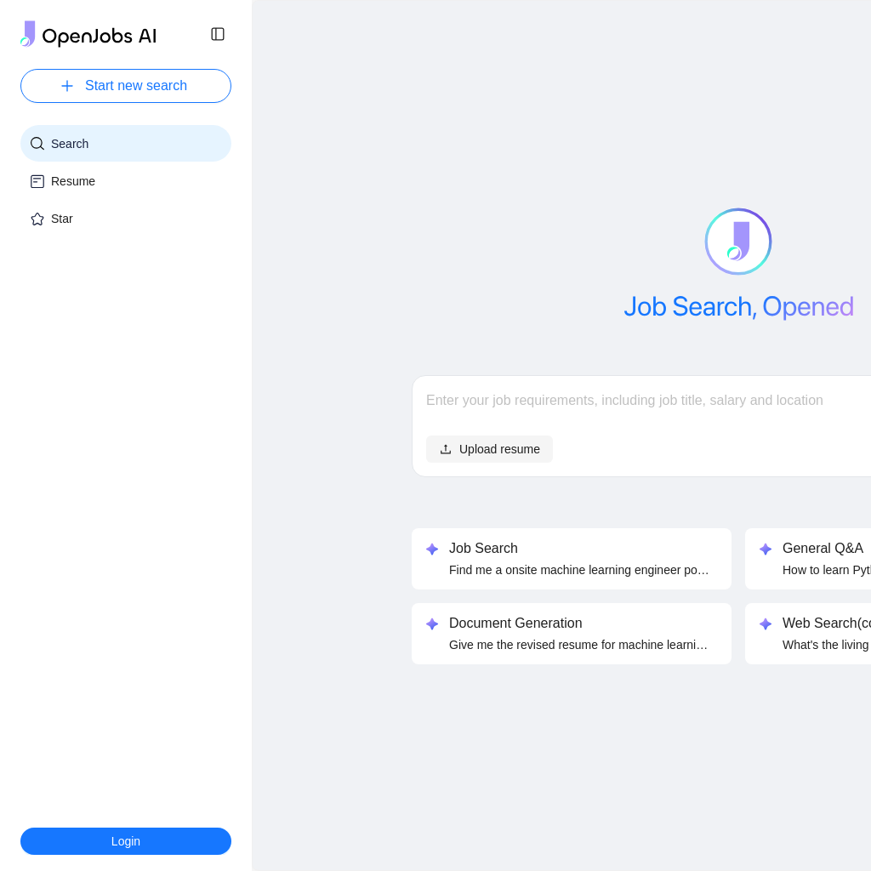The image size is (871, 871).
Task: Click the circular OpenJobs mascot logo
Action: (x=738, y=242)
